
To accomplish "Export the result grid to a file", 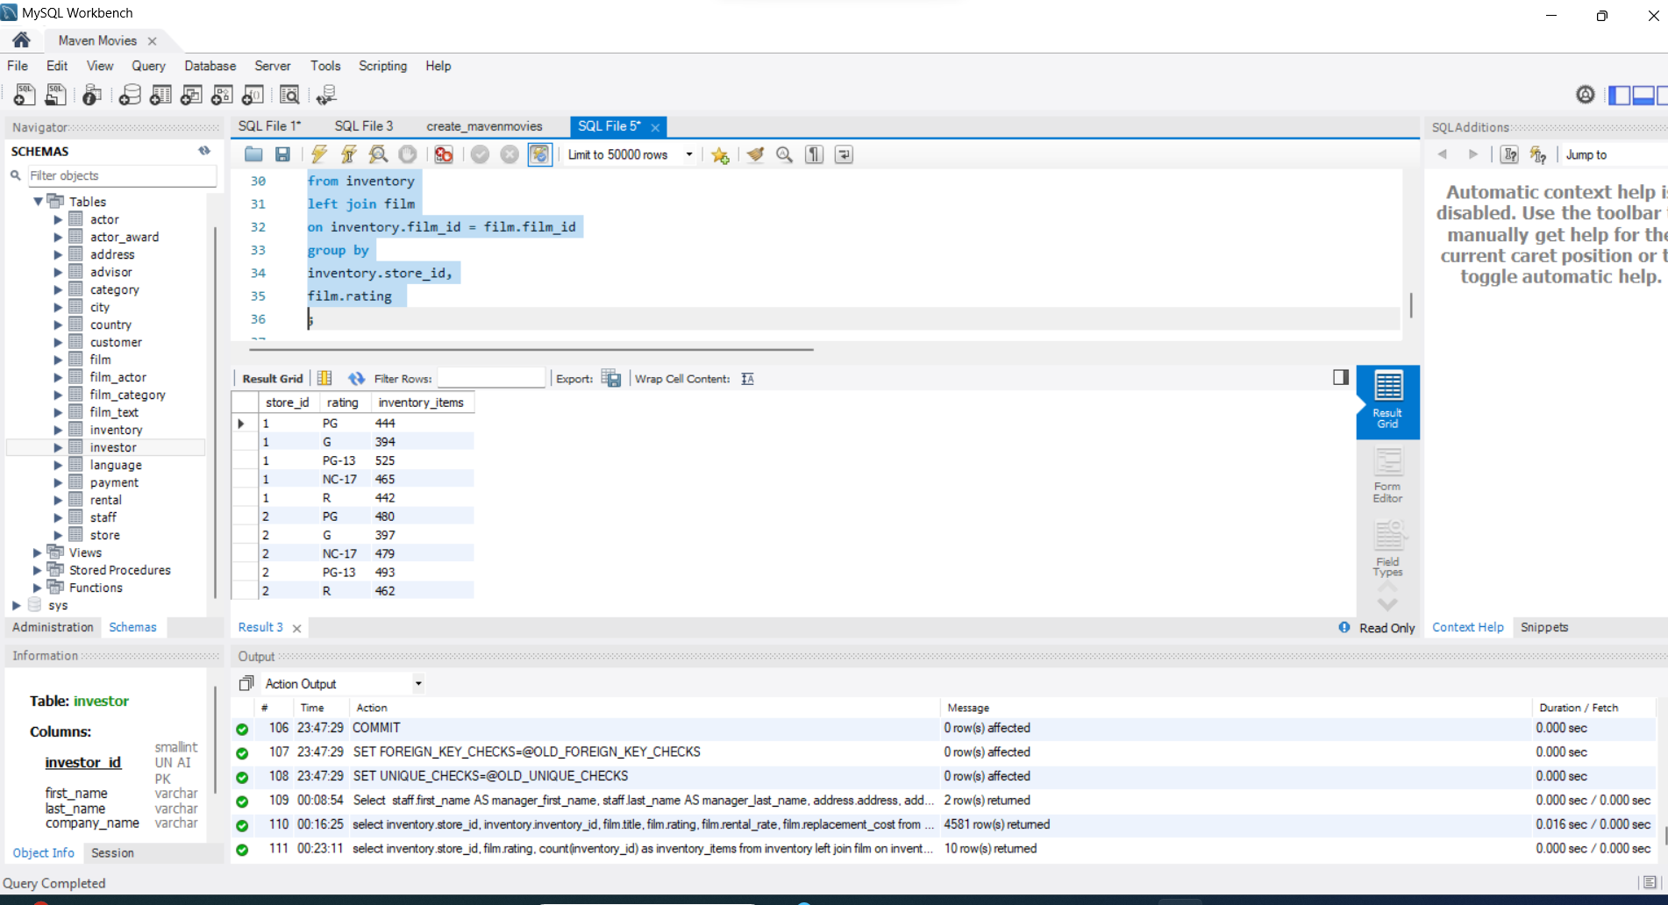I will pyautogui.click(x=611, y=378).
